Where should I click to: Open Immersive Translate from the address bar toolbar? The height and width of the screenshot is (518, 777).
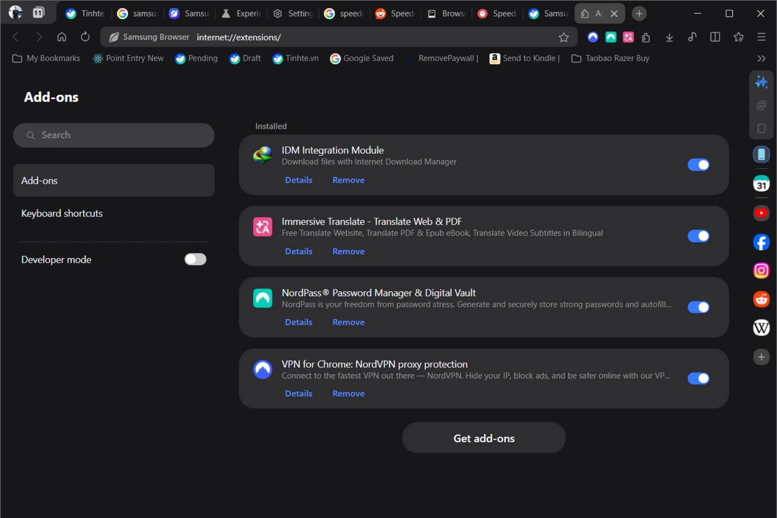628,37
